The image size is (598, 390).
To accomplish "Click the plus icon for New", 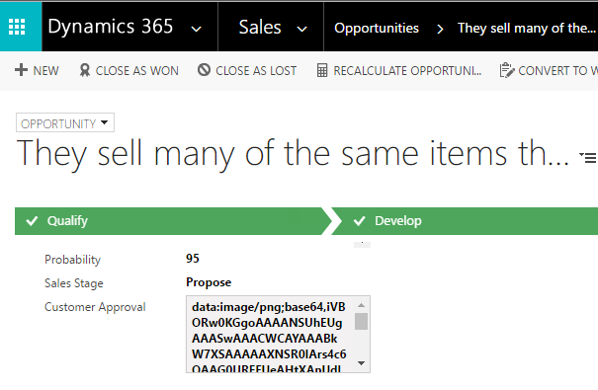I will pyautogui.click(x=21, y=70).
